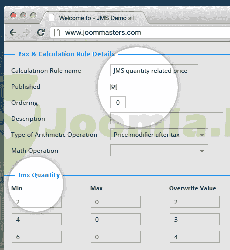
Task: Minimize window with middle traffic light button
Action: coord(23,15)
